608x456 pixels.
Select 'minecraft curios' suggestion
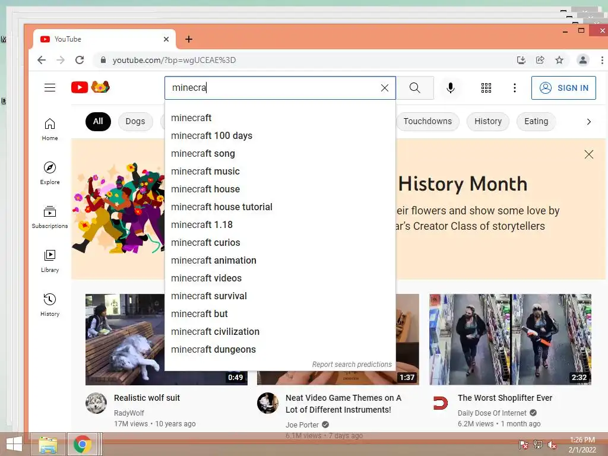tap(280, 243)
